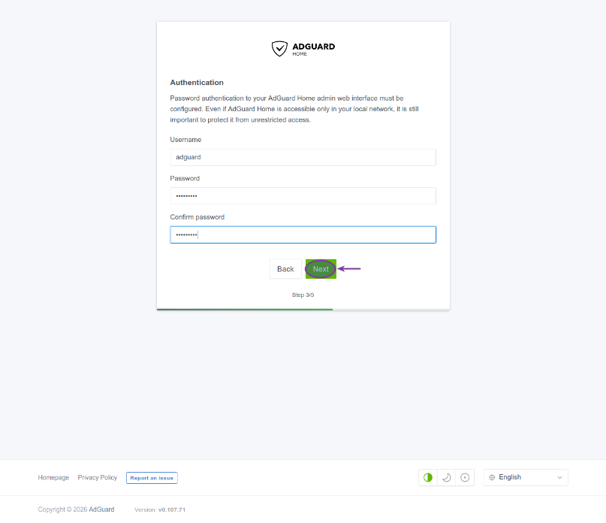Select the Confirm password field
The height and width of the screenshot is (523, 606).
tap(303, 234)
